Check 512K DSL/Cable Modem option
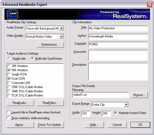Viewport: 154px width, 135px height. click(9, 95)
